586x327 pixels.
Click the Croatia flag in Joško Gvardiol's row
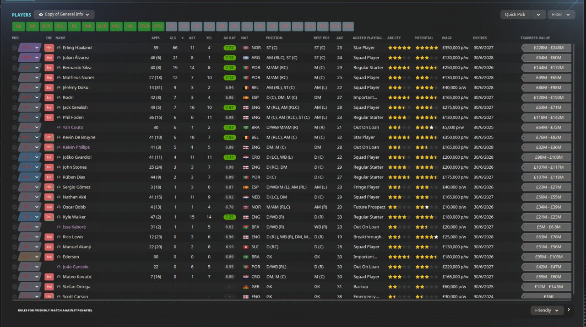pyautogui.click(x=245, y=157)
